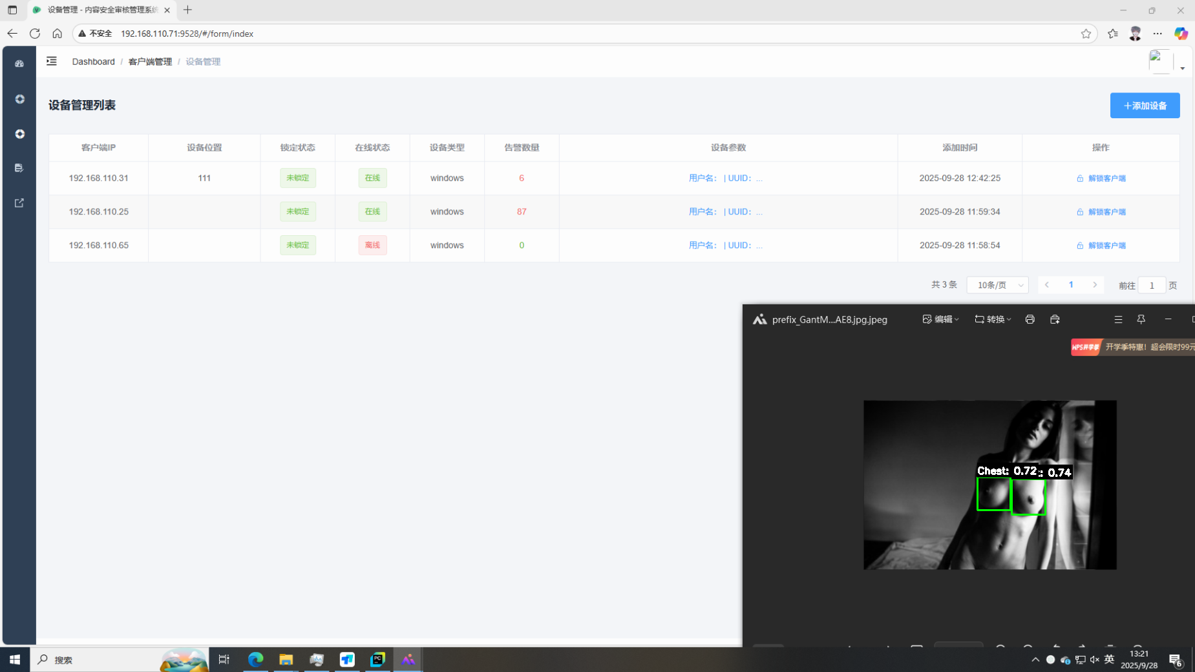Click the print icon in image viewer
This screenshot has width=1195, height=672.
pyautogui.click(x=1030, y=319)
